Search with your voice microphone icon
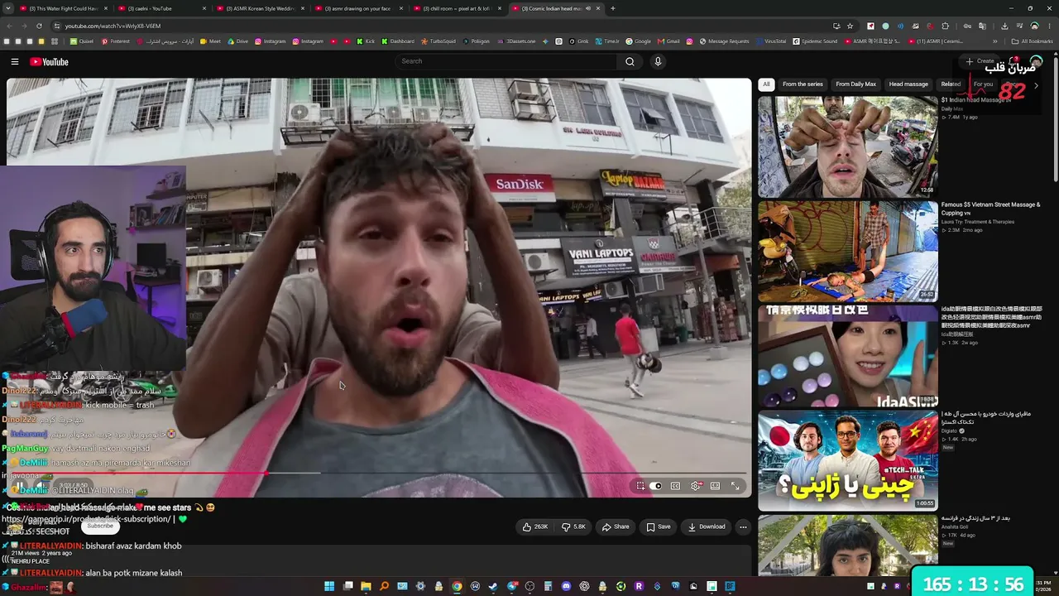The image size is (1059, 596). coord(658,61)
